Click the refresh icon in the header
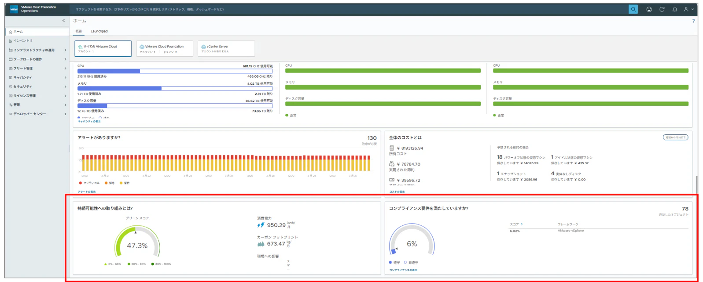Viewport: 703px width, 282px height. pyautogui.click(x=662, y=9)
